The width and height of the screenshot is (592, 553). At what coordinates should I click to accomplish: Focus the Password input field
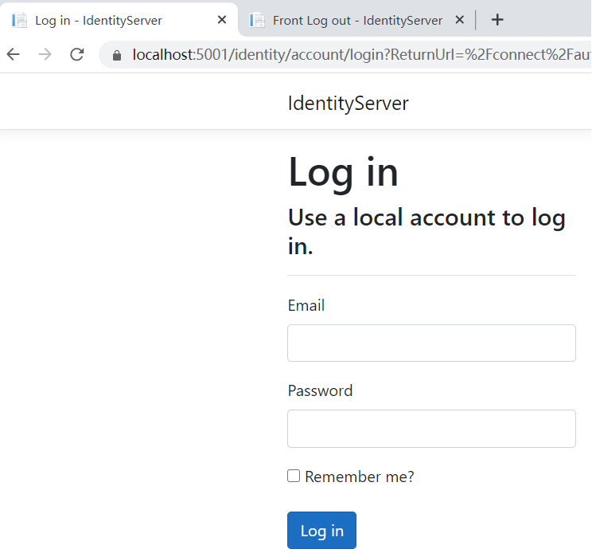coord(431,429)
